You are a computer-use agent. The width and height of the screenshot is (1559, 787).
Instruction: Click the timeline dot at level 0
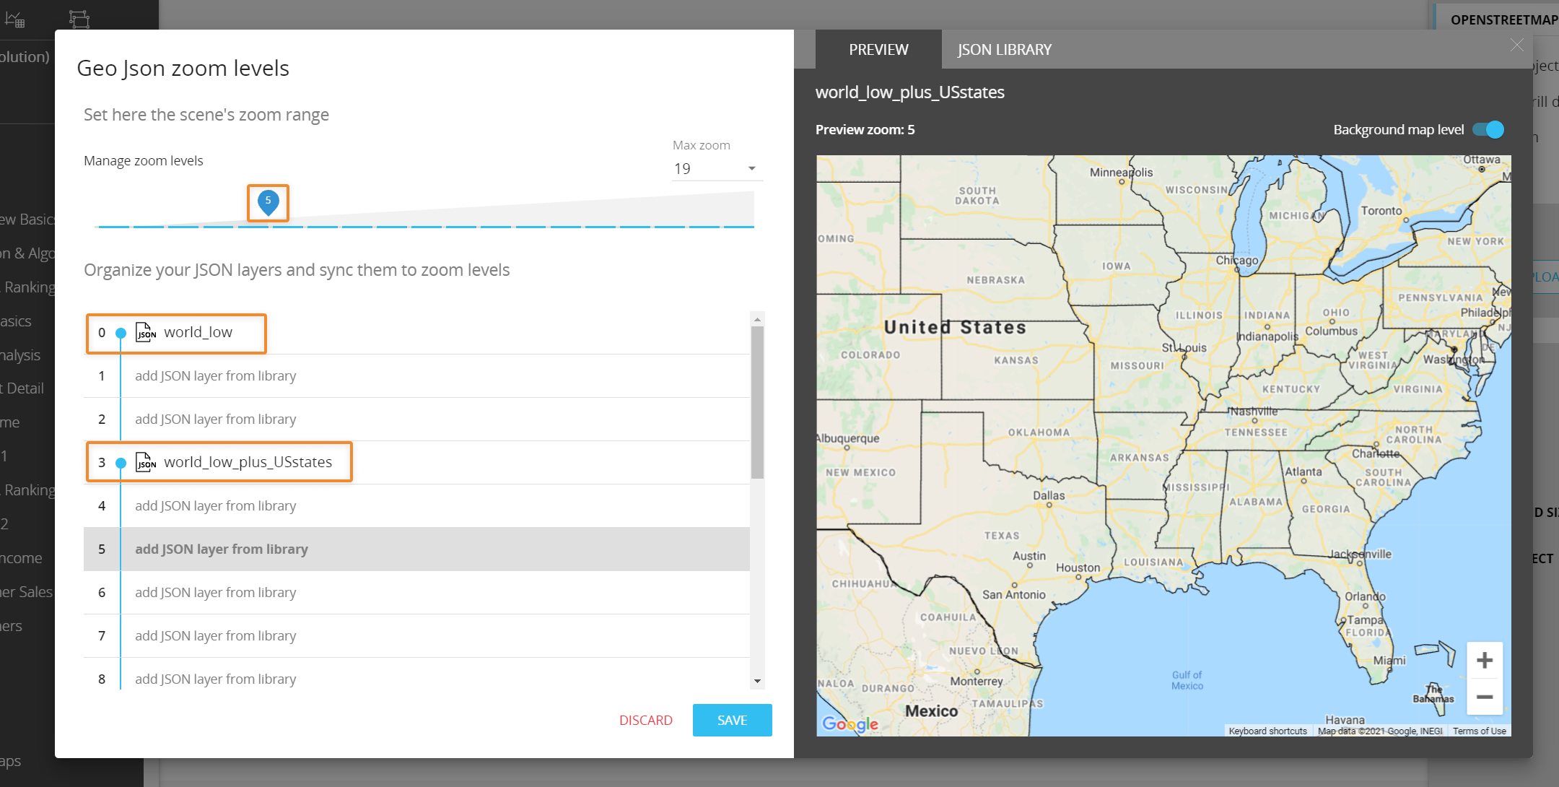click(x=121, y=333)
